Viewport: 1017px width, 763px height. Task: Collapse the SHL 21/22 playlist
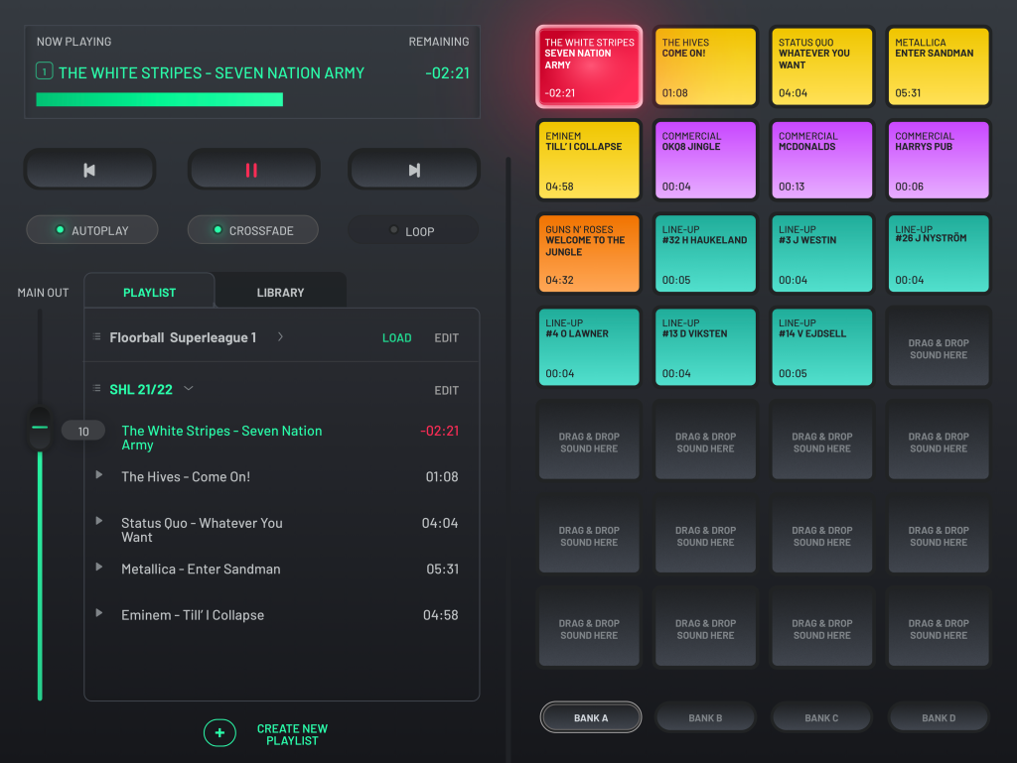tap(189, 389)
